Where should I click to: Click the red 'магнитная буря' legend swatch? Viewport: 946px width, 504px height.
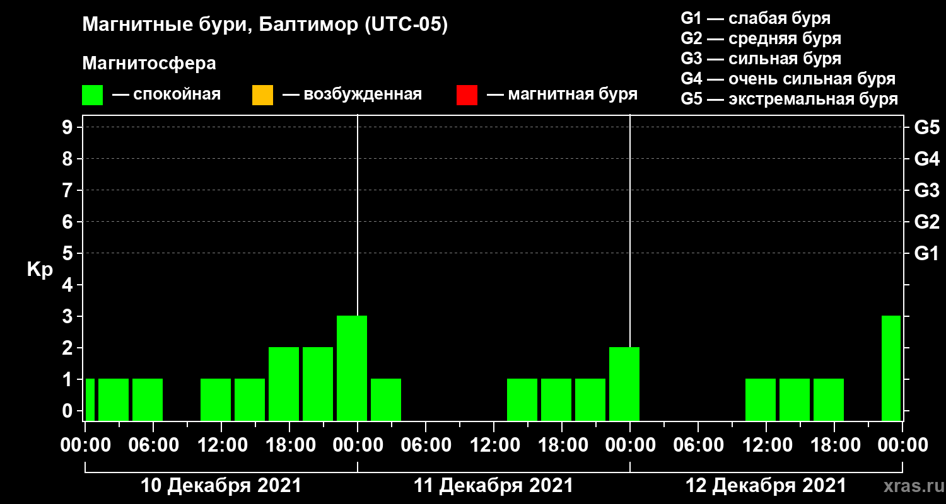coord(467,95)
